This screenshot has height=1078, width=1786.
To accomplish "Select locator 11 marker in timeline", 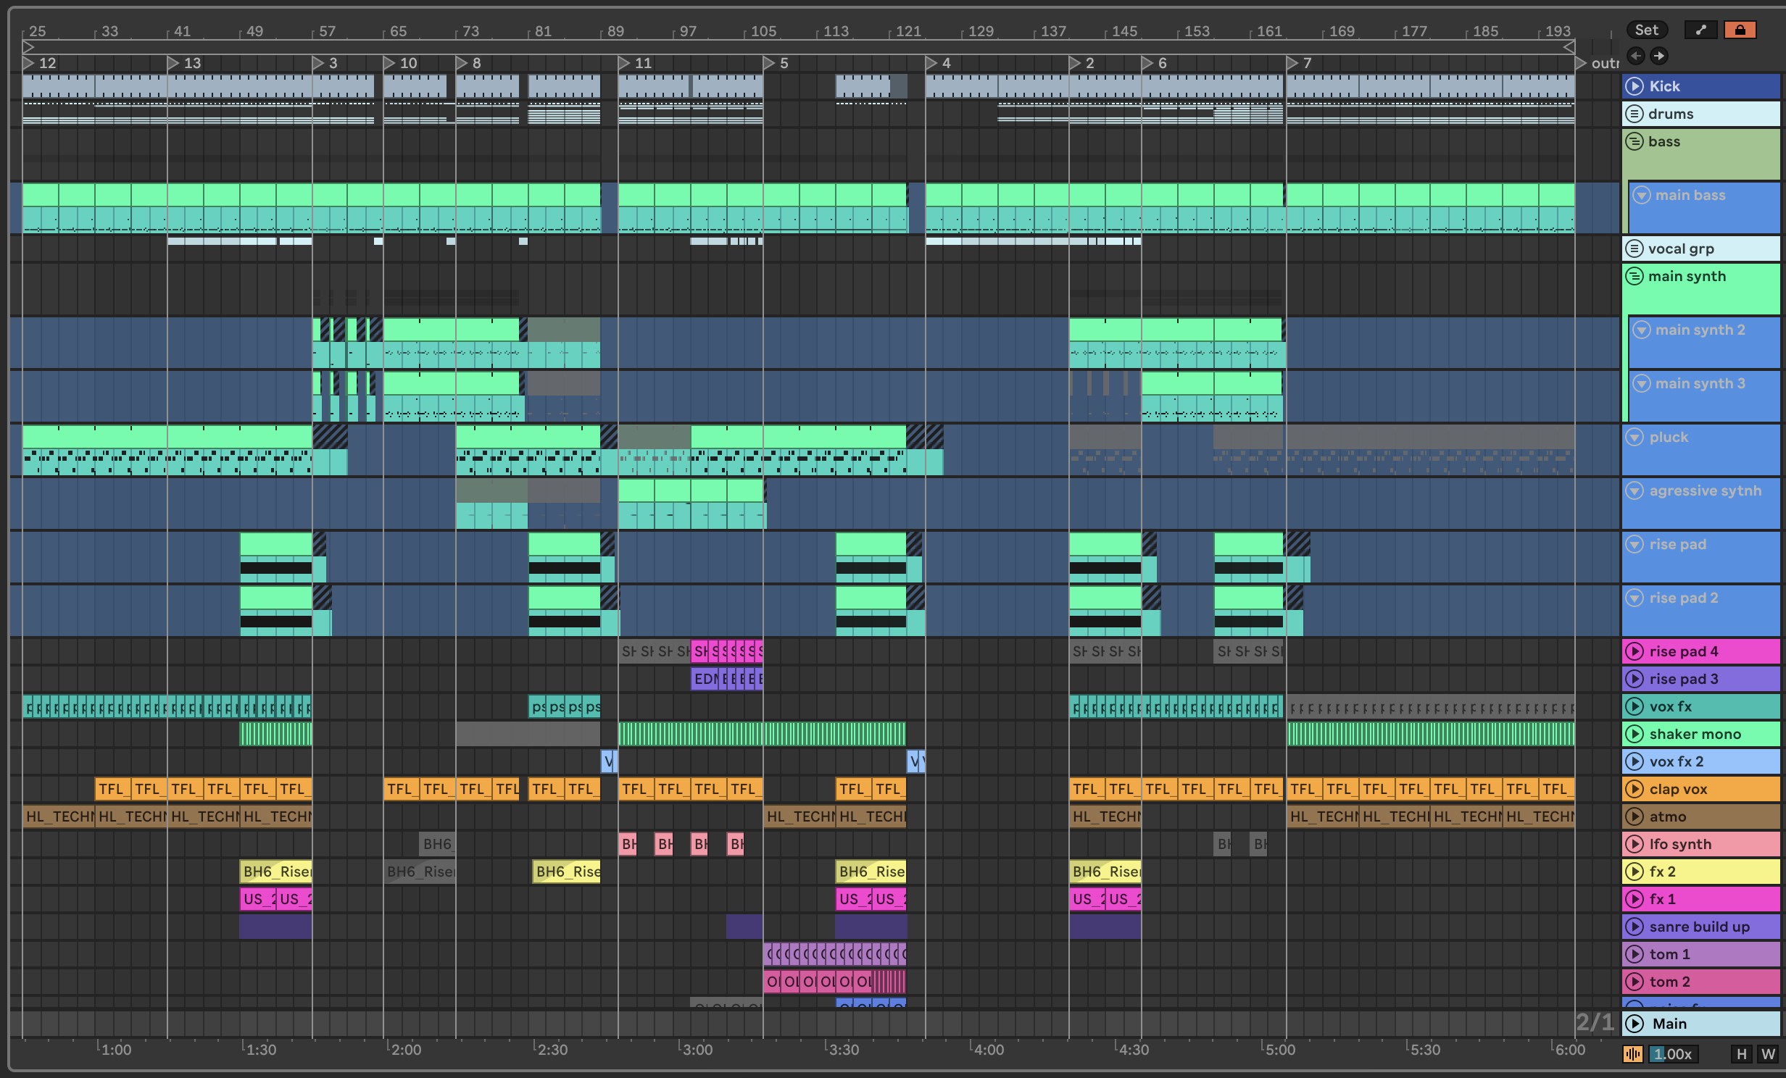I will 624,64.
